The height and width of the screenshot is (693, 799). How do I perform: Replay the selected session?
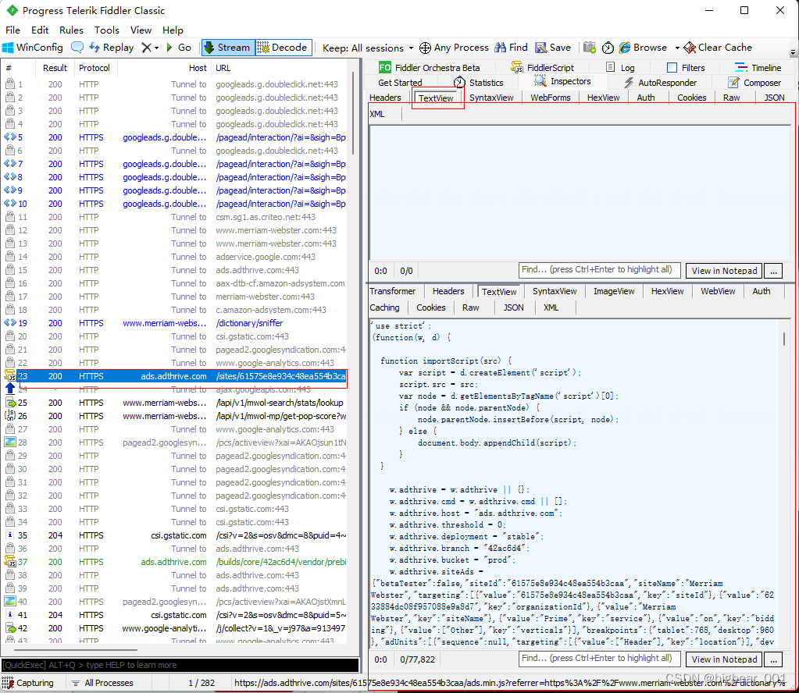(x=111, y=48)
